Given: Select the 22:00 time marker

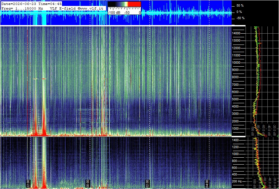Looking at the screenshot, I should (x=28, y=184).
